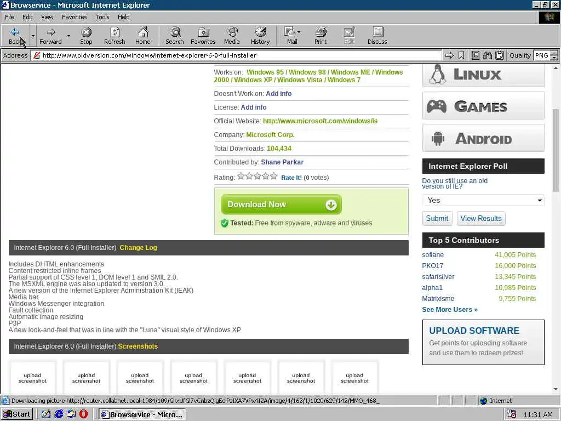Open the Edit menu

[x=27, y=17]
